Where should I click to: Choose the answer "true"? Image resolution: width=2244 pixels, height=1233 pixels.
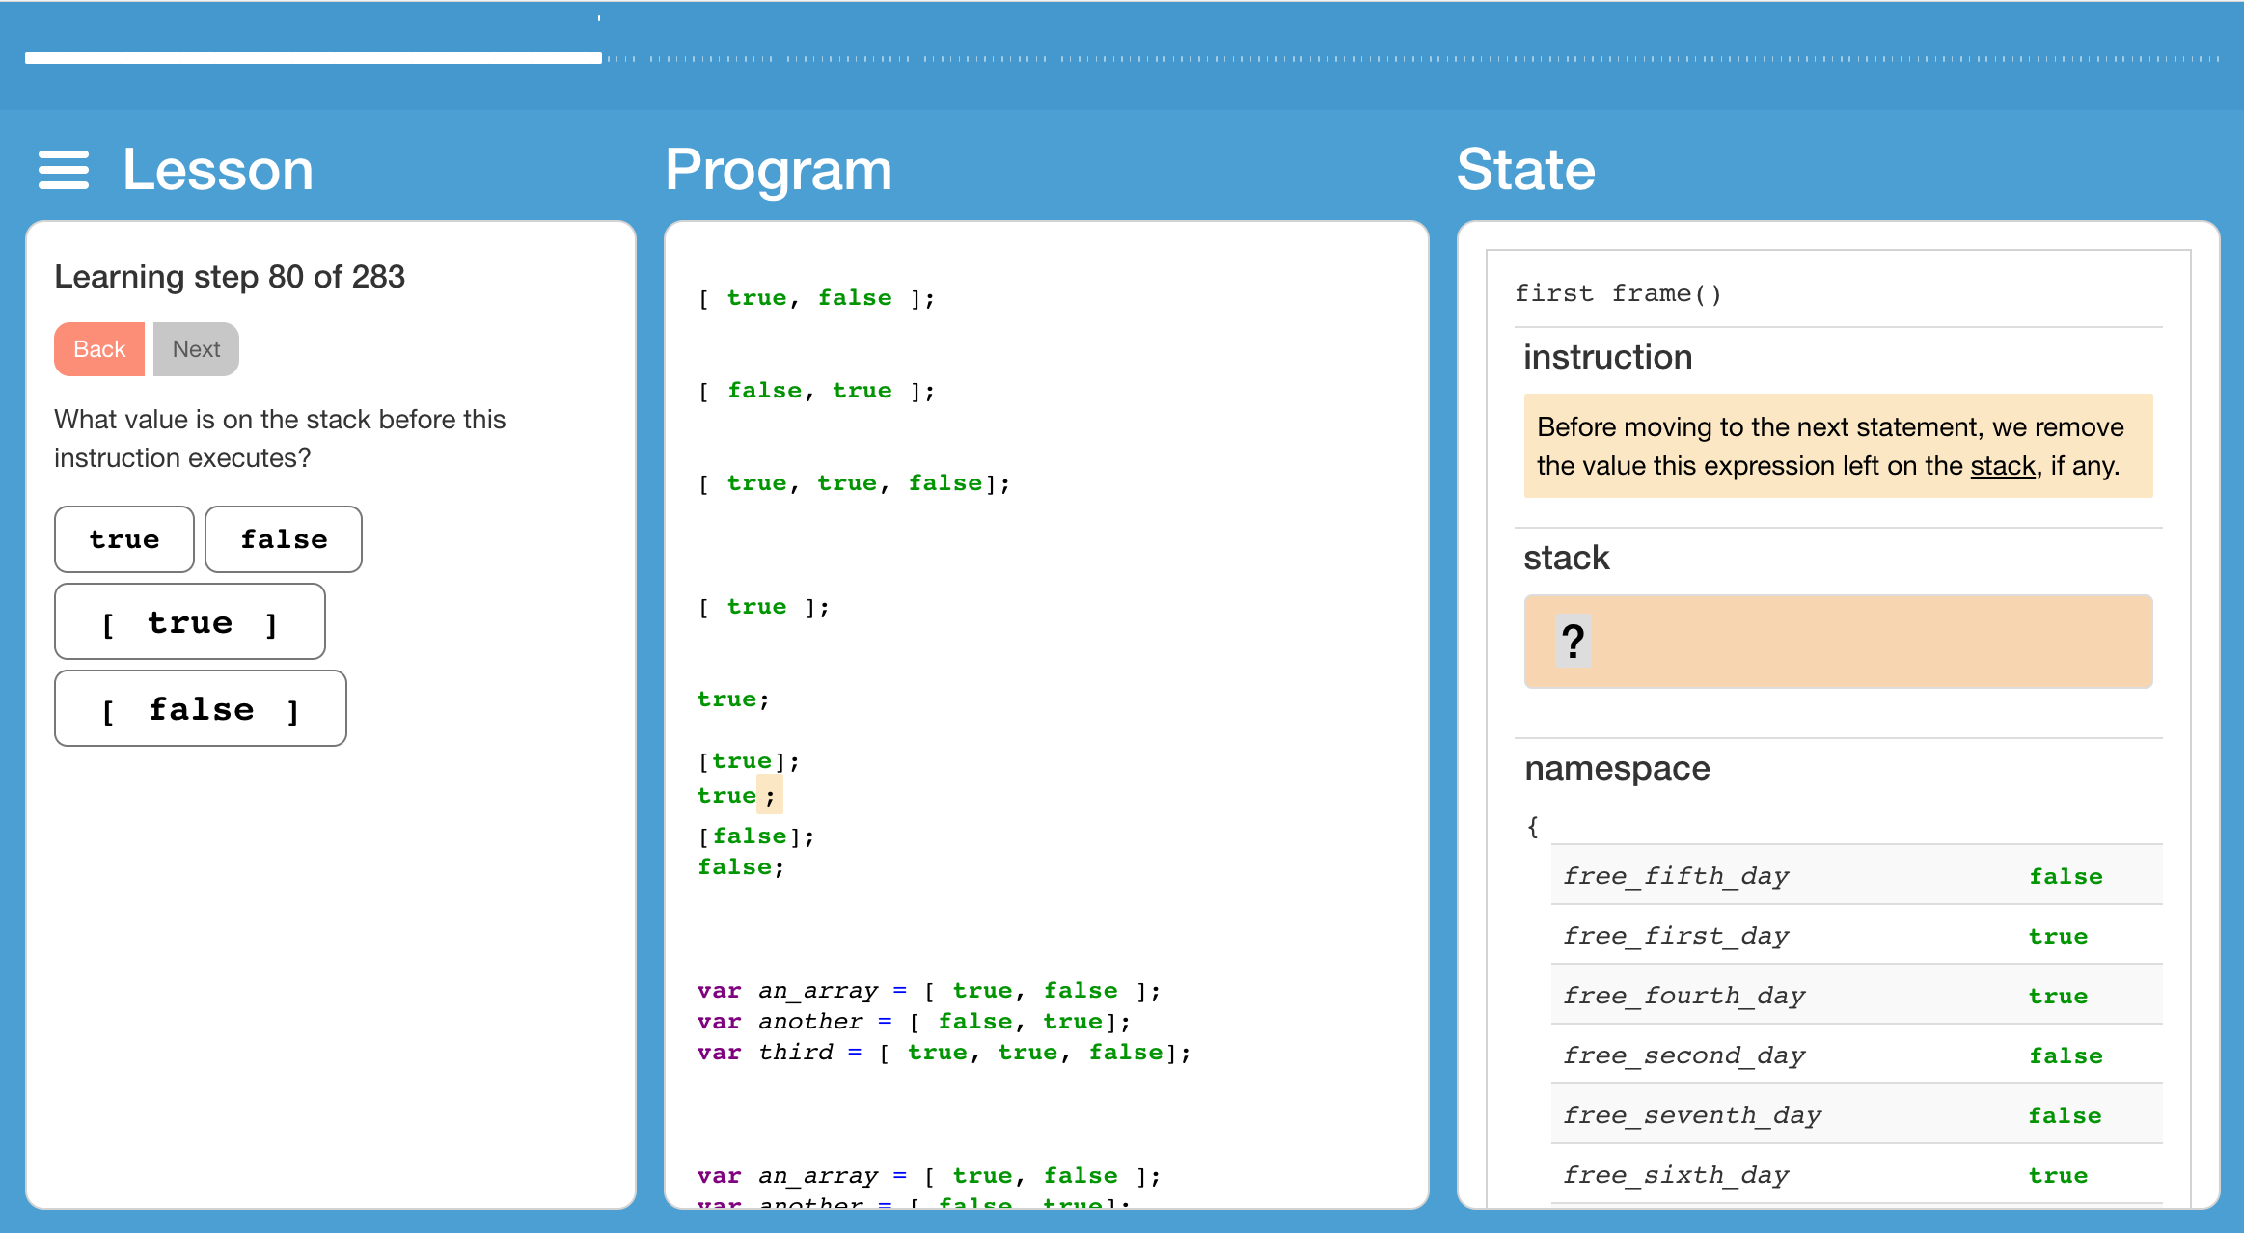124,539
